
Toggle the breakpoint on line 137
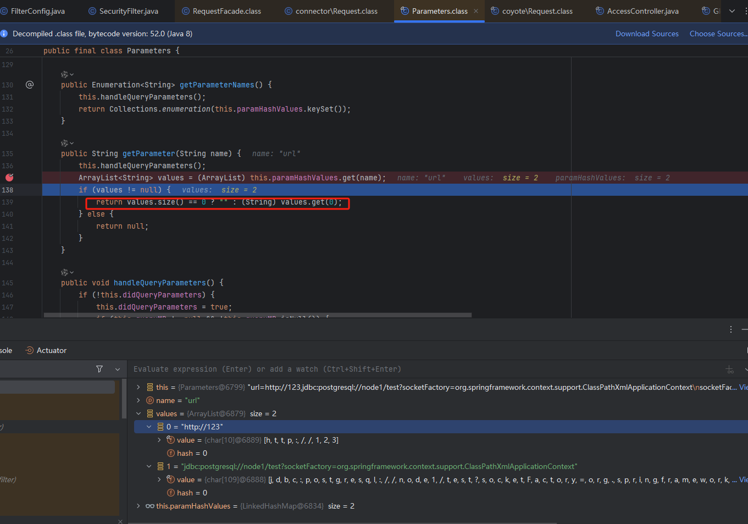9,178
